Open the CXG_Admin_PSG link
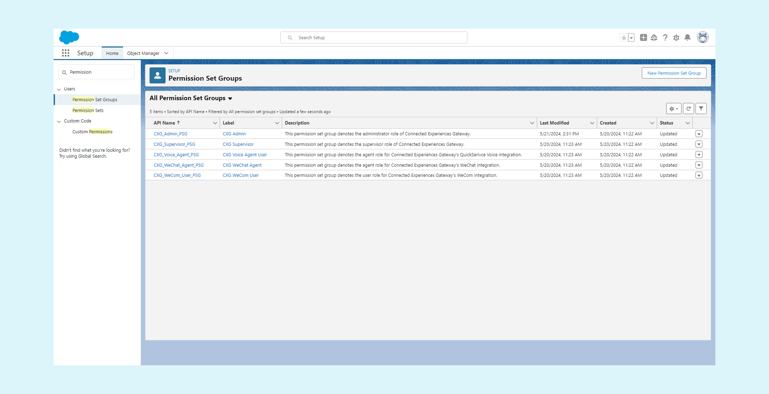 click(170, 134)
